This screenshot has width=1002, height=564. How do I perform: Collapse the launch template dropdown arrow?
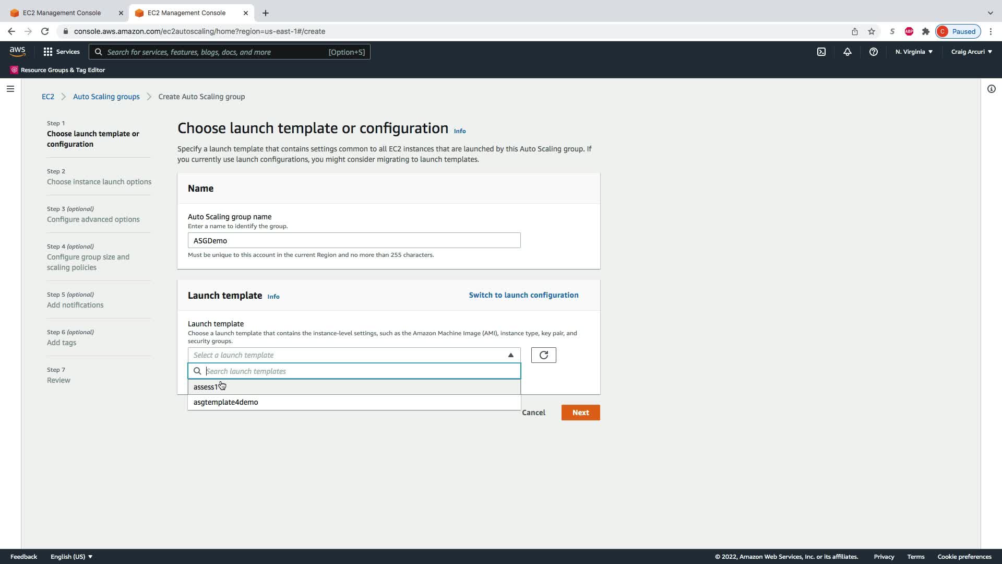[510, 355]
